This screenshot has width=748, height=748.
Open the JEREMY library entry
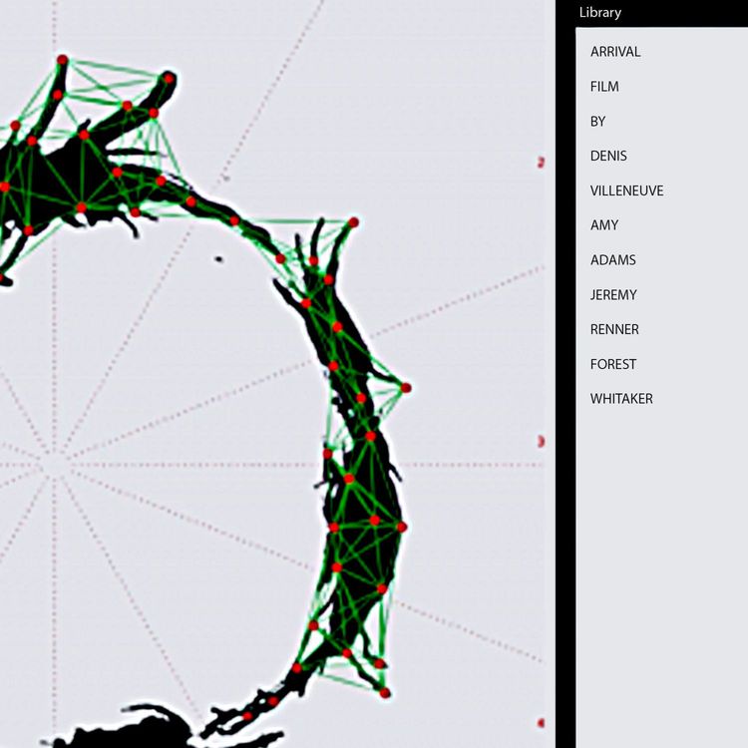[x=613, y=295]
